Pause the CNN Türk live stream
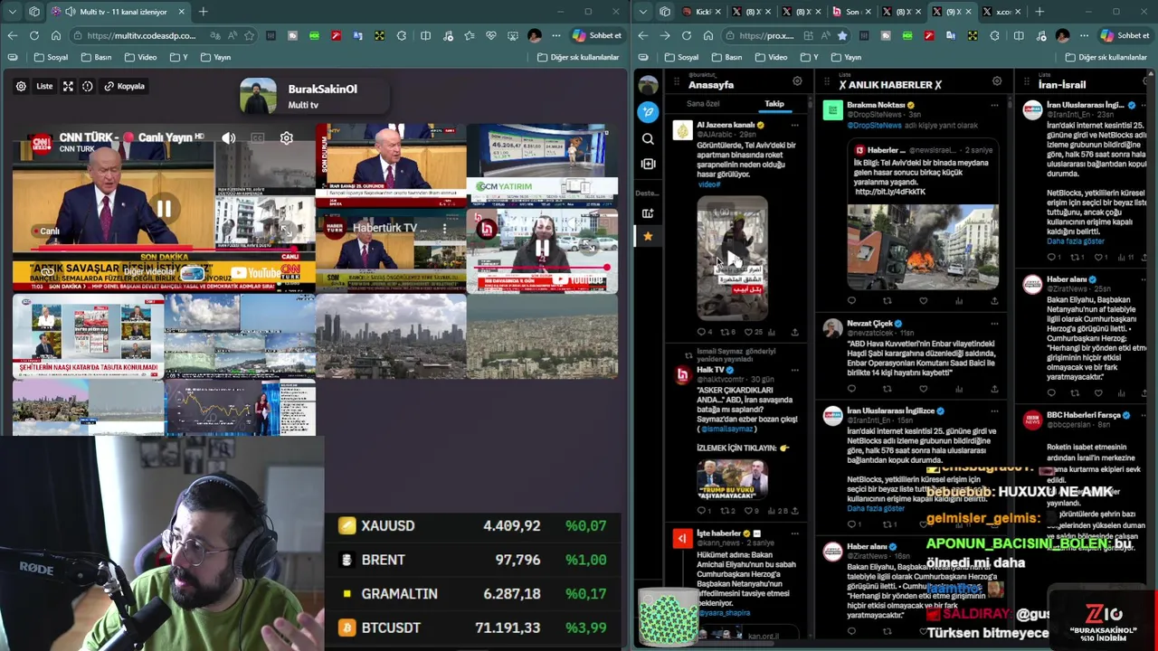 164,209
